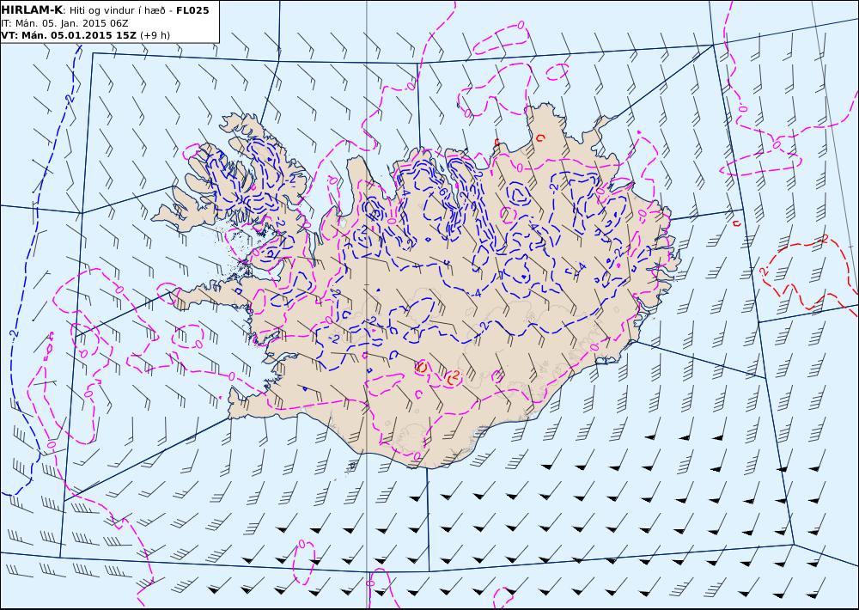Select the "Hiti og vindur í hæð" title text
The width and height of the screenshot is (859, 610).
[117, 10]
